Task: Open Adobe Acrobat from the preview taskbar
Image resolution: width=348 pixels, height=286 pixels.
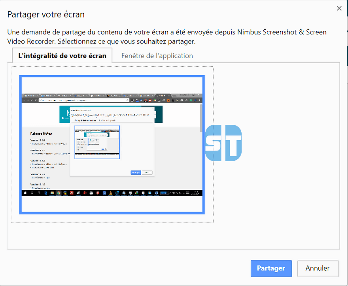Action: coord(71,193)
